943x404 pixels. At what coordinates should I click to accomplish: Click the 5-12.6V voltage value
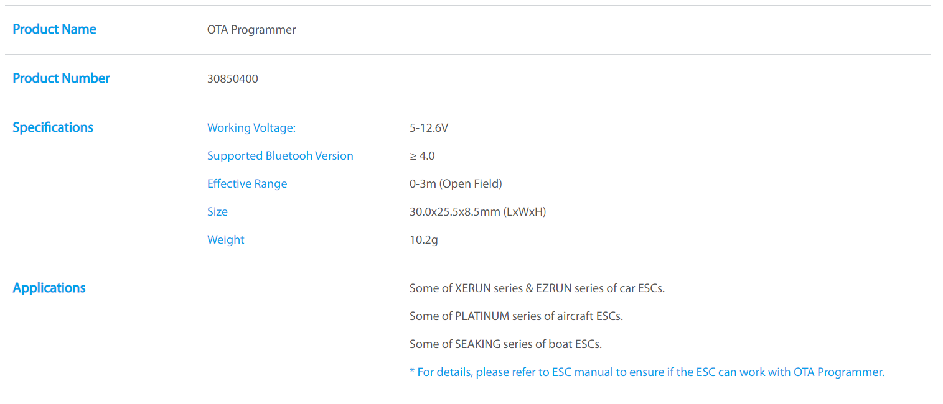coord(429,128)
